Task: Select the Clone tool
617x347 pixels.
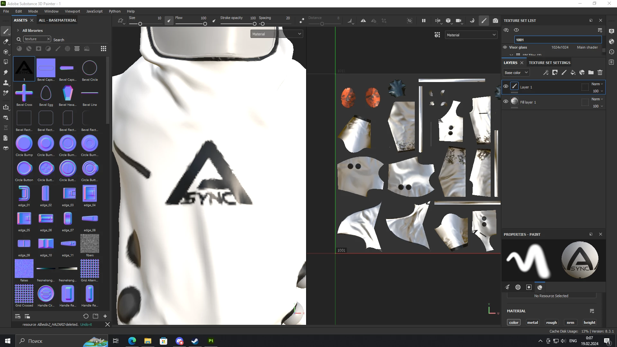Action: point(5,83)
